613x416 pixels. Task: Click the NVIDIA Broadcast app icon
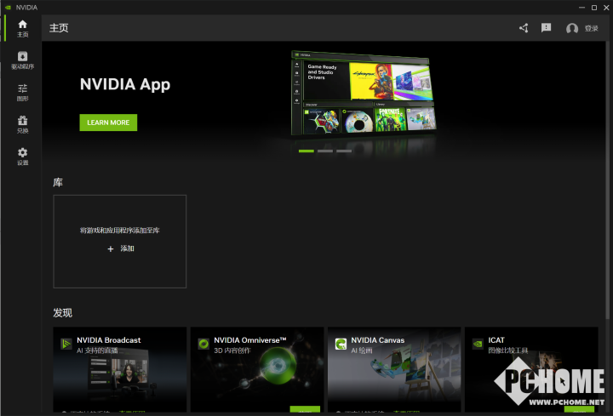click(x=66, y=344)
